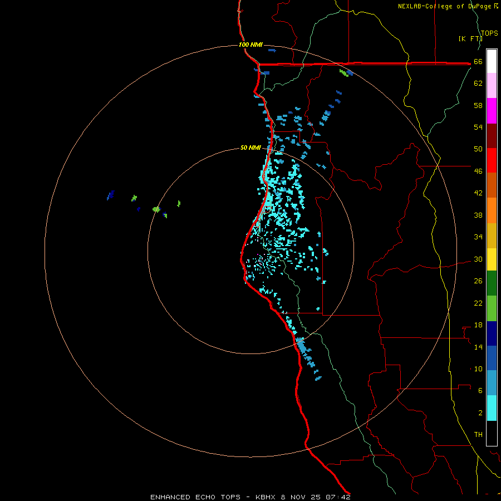Image resolution: width=501 pixels, height=501 pixels.
Task: Click the gold legend swatch
Action: tap(492, 235)
